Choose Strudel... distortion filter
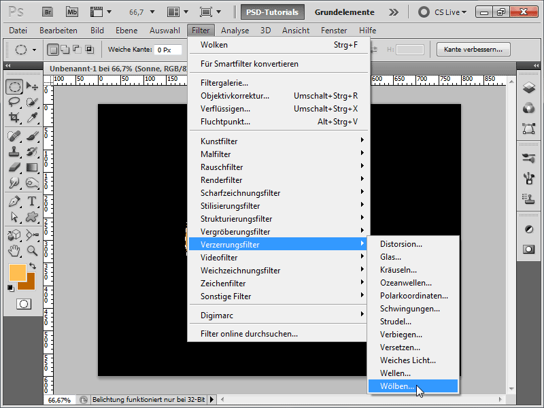Image resolution: width=544 pixels, height=408 pixels. [x=413, y=322]
